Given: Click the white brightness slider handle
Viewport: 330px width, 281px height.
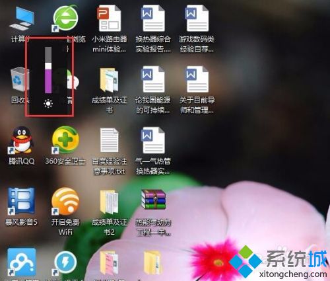Looking at the screenshot, I should [48, 65].
